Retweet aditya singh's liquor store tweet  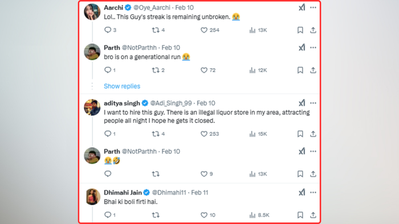156,134
